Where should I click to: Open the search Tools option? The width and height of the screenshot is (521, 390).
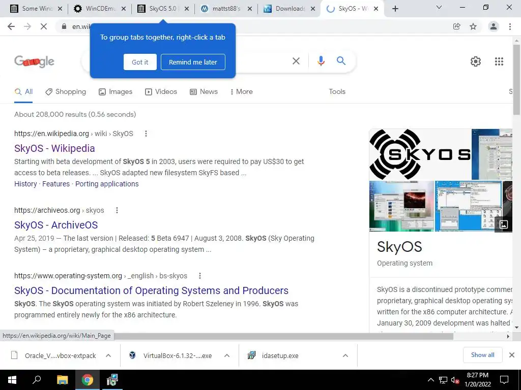pos(337,91)
